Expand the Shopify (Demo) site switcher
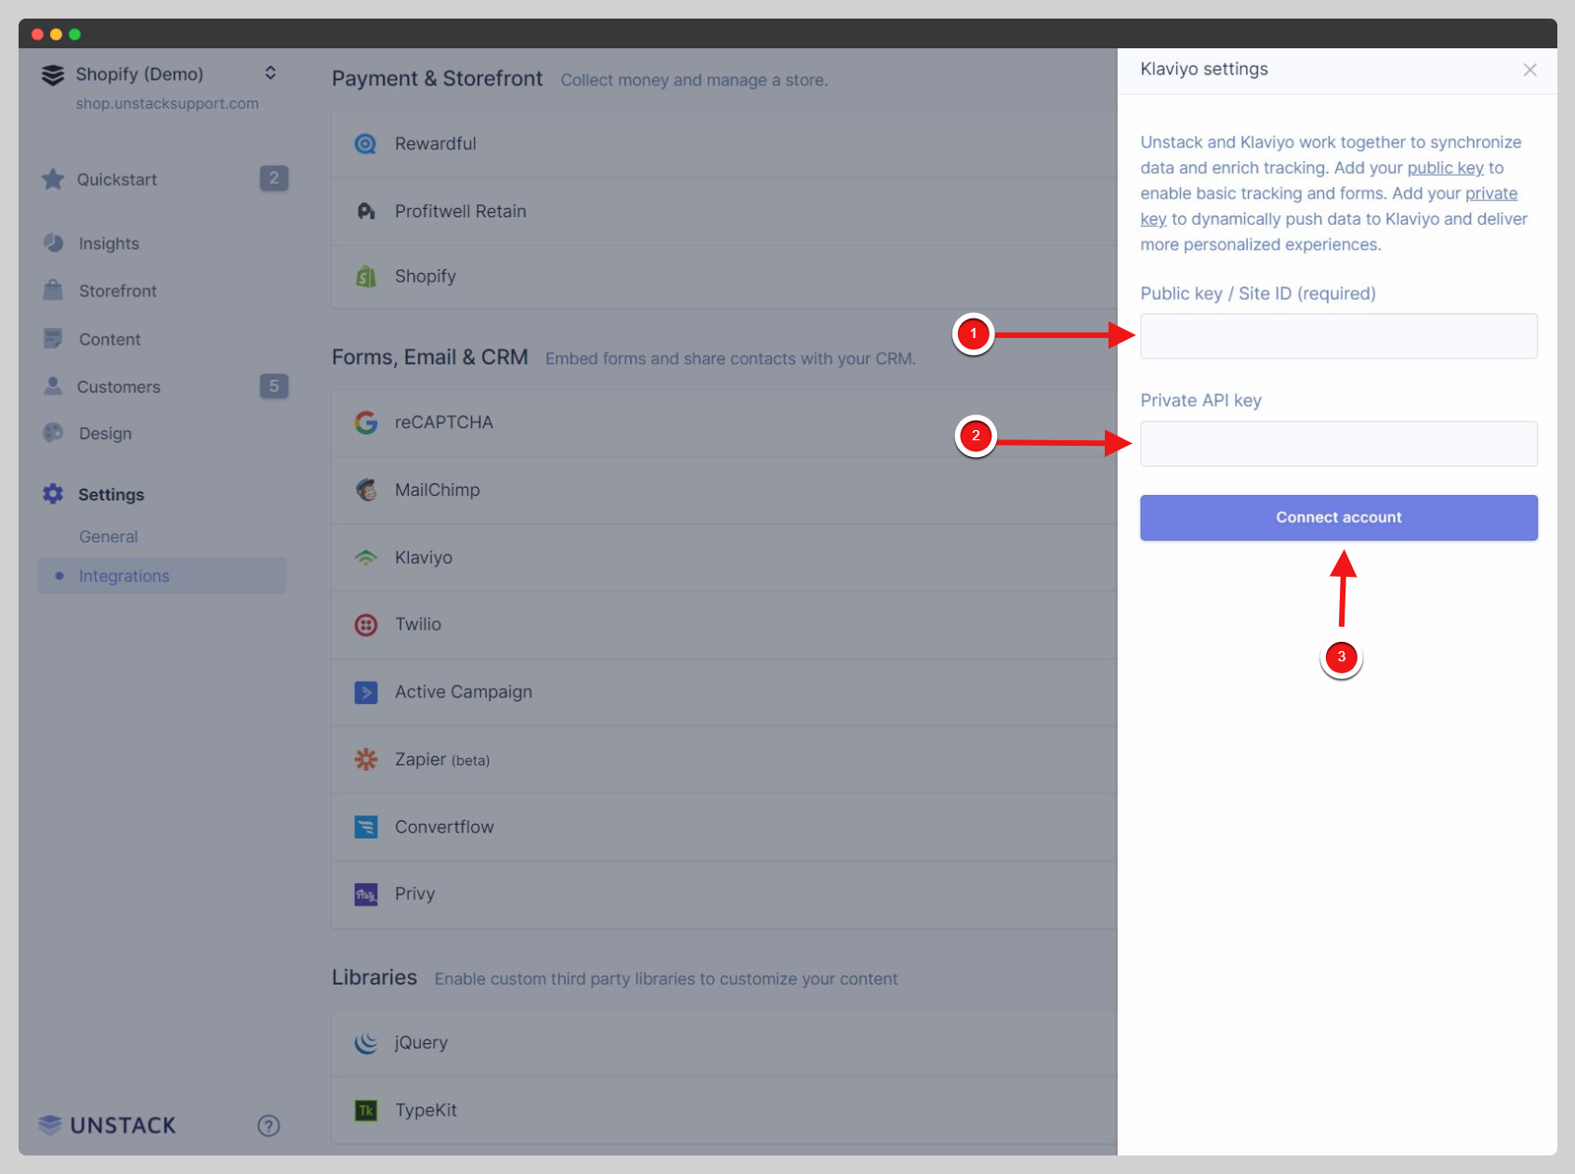 [x=270, y=73]
